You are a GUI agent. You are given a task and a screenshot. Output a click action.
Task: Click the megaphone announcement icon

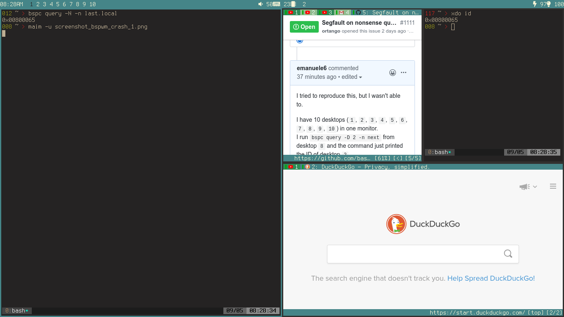pos(524,186)
